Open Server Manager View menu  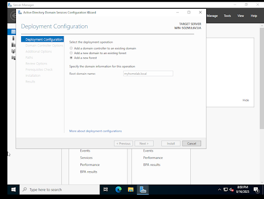coord(241,16)
